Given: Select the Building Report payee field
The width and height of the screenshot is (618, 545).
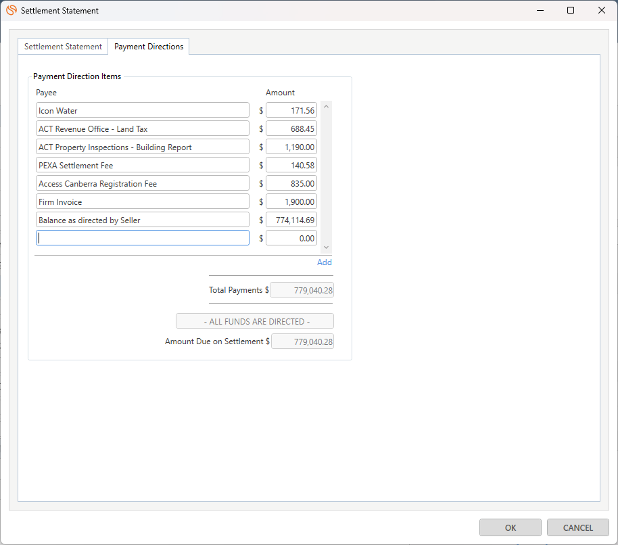Looking at the screenshot, I should 143,147.
